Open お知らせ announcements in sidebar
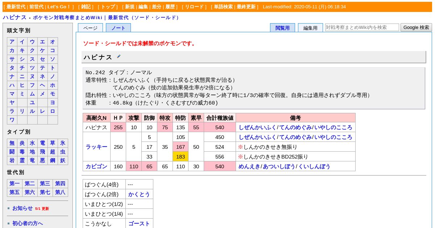The image size is (435, 228). (x=22, y=208)
